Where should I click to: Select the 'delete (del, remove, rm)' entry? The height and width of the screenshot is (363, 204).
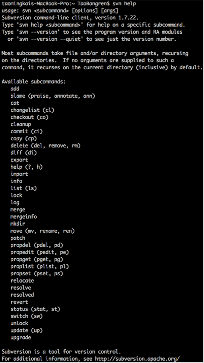(46, 145)
